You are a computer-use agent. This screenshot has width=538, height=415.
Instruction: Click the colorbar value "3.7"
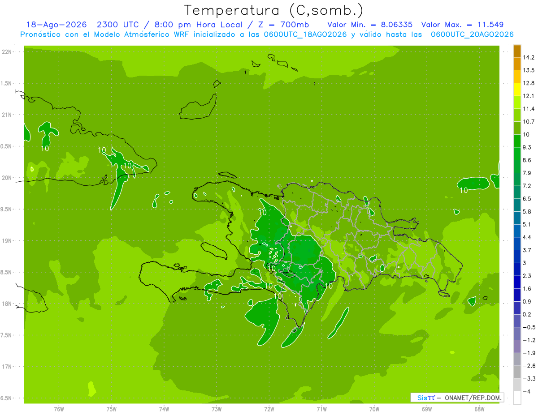coord(527,250)
